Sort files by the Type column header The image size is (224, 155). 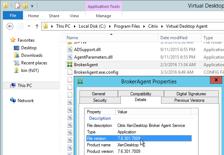point(212,37)
